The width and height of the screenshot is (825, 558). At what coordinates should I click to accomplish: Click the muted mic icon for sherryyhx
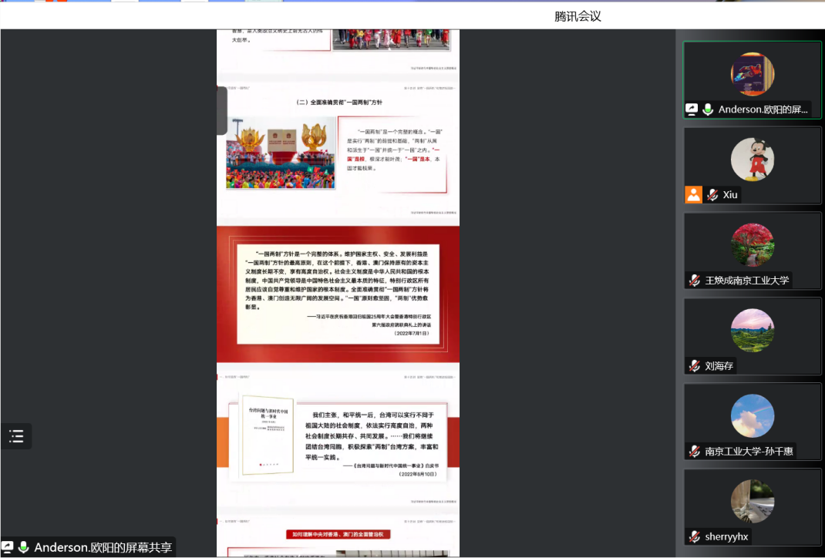coord(695,536)
